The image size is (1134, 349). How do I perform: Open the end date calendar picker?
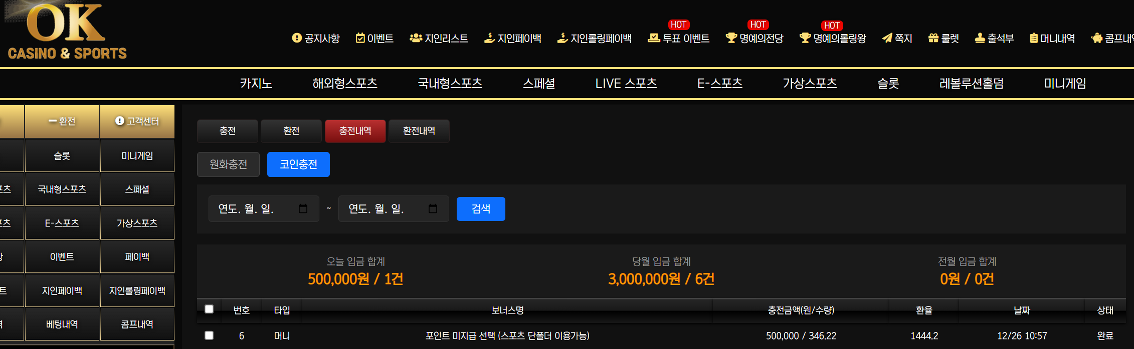(x=433, y=208)
